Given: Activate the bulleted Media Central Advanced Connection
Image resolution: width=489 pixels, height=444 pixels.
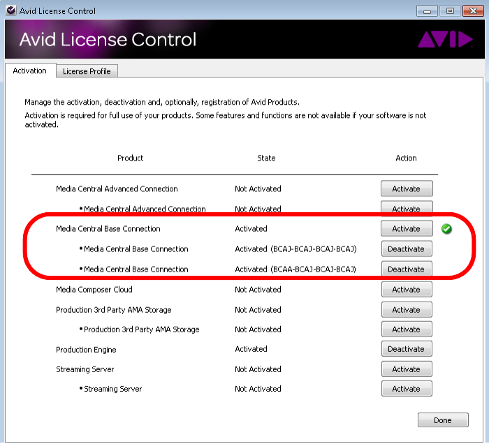Looking at the screenshot, I should [407, 209].
